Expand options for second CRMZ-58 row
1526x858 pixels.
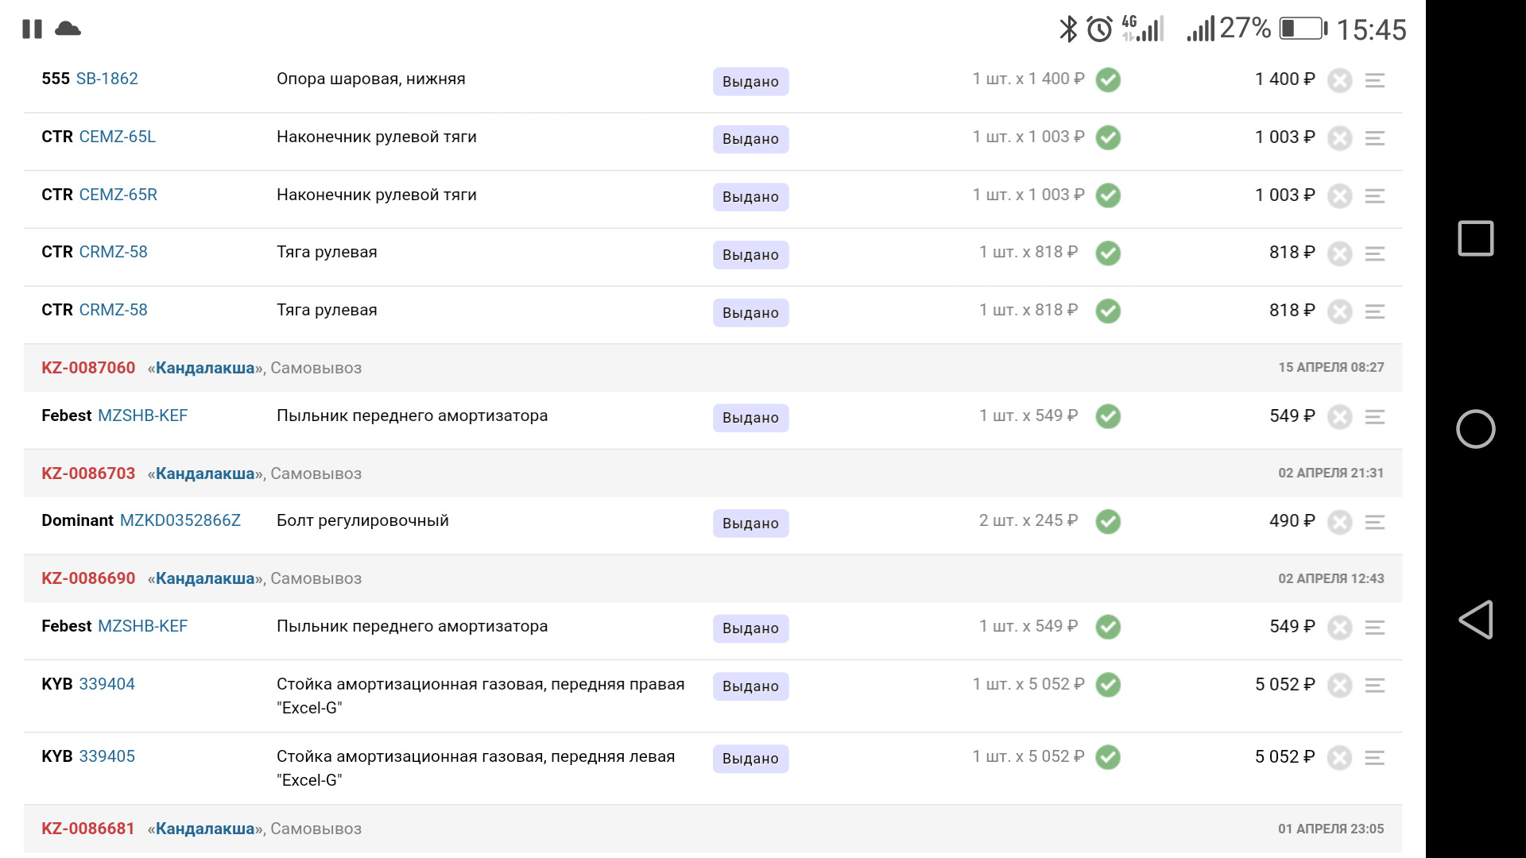click(x=1375, y=311)
